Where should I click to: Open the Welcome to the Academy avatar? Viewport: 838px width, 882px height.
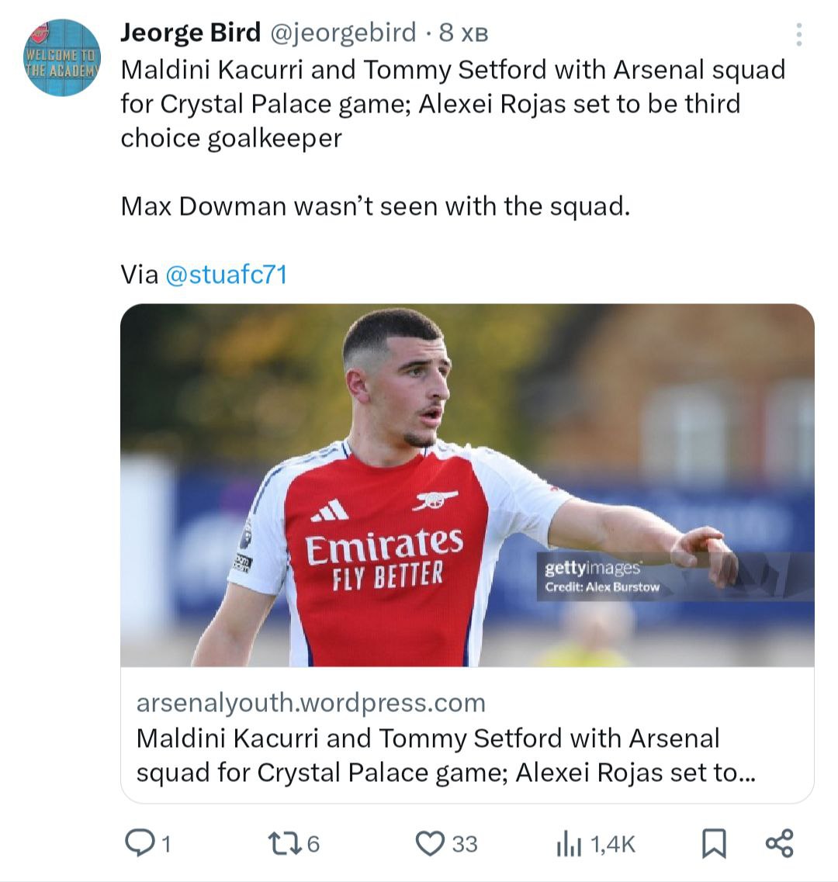(62, 57)
